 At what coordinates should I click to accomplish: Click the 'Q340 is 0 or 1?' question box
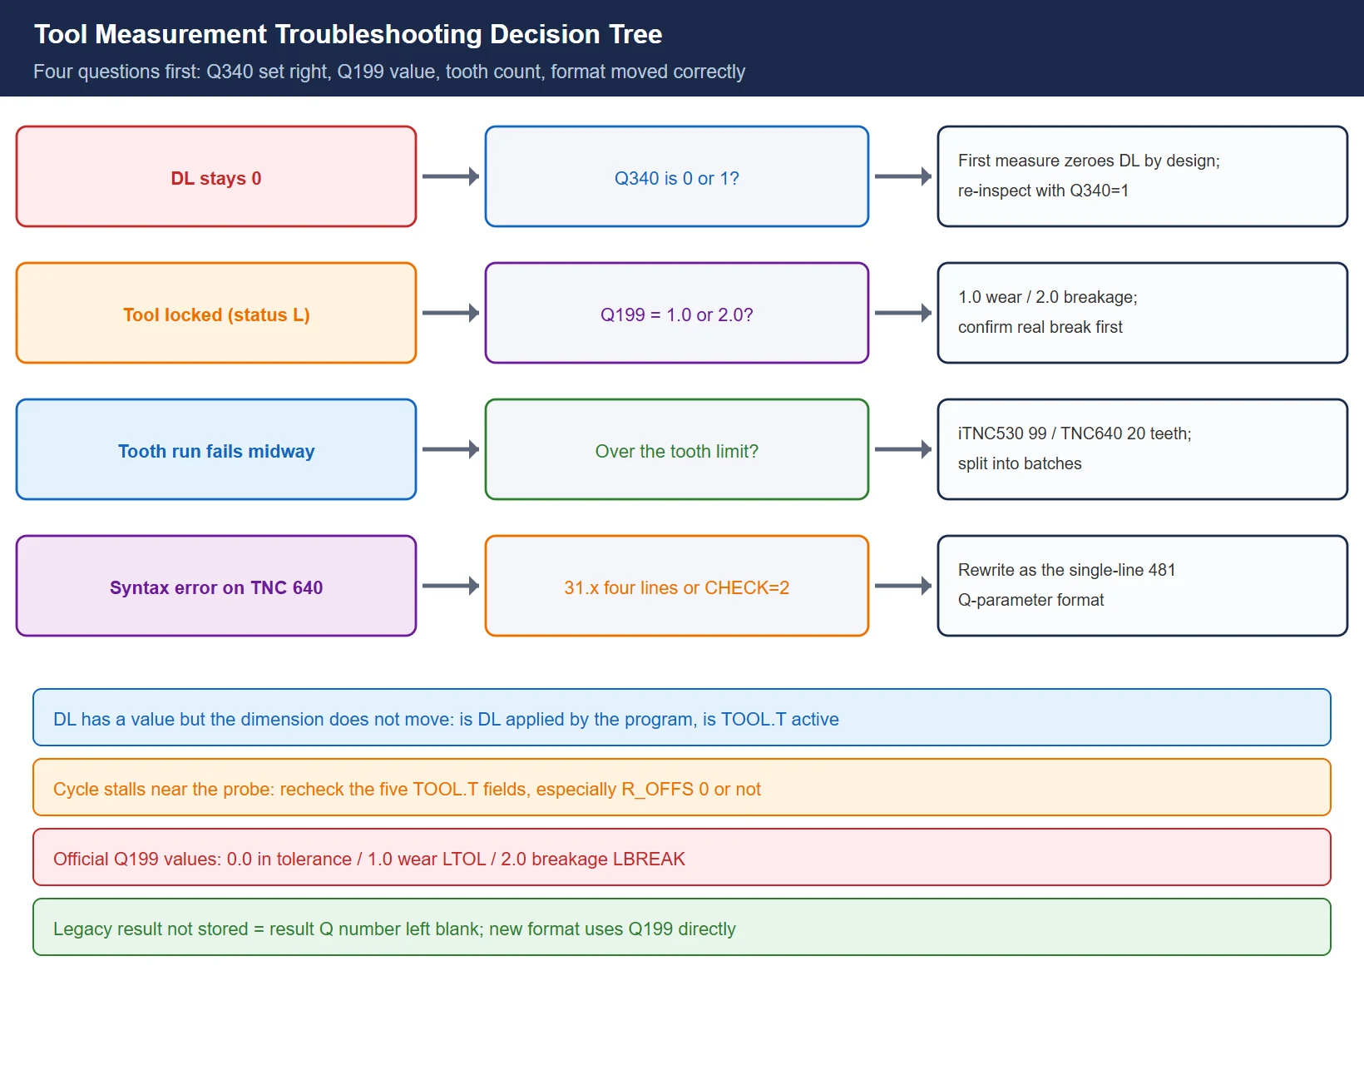pos(677,176)
